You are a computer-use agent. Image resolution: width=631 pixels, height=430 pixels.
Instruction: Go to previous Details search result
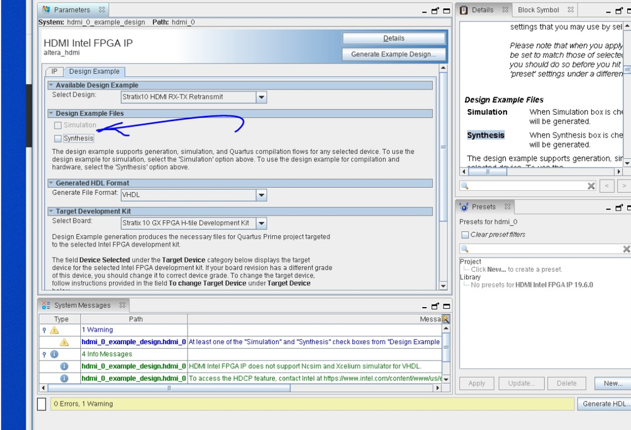click(607, 185)
